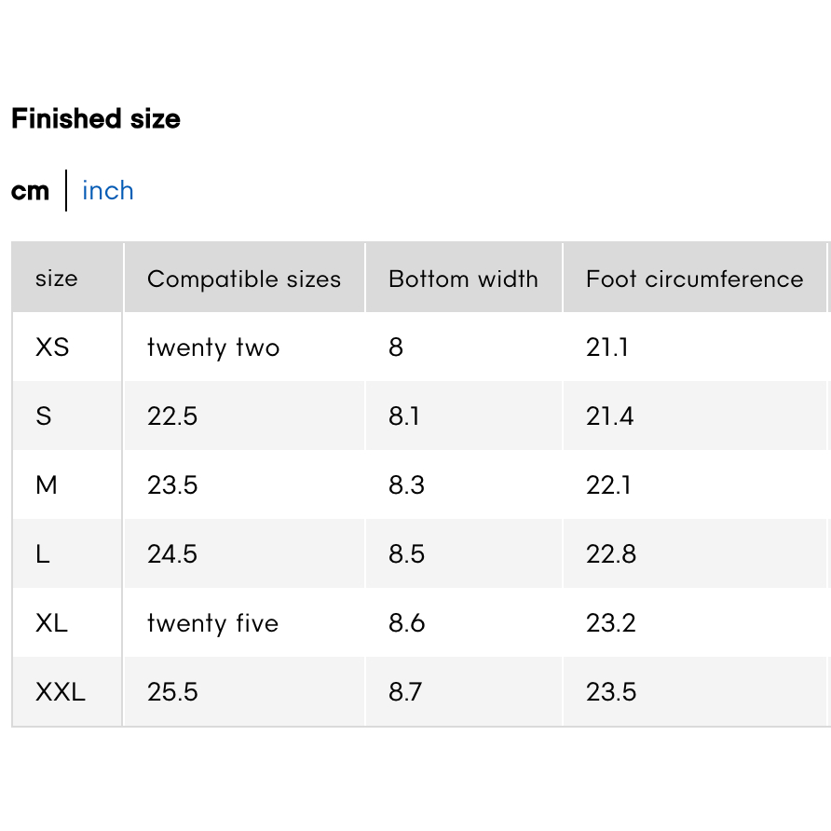This screenshot has height=831, width=831.
Task: Click the Bottom width column header
Action: [464, 278]
